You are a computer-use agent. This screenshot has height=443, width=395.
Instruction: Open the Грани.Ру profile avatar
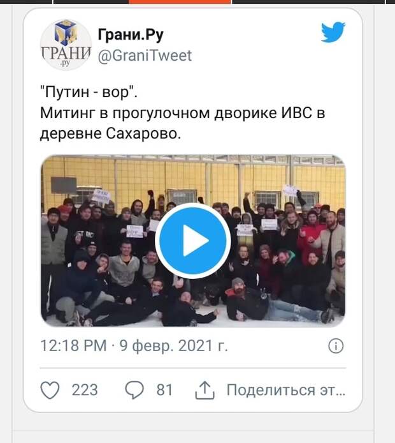click(x=66, y=45)
